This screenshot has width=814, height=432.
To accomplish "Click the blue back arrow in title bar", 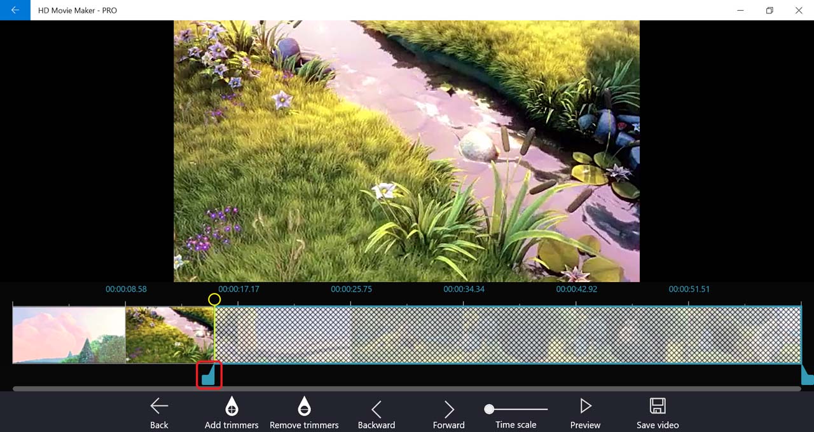I will tap(15, 10).
